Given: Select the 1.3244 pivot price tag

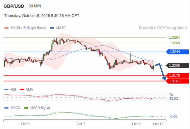Looking at the screenshot, I should pyautogui.click(x=177, y=52).
